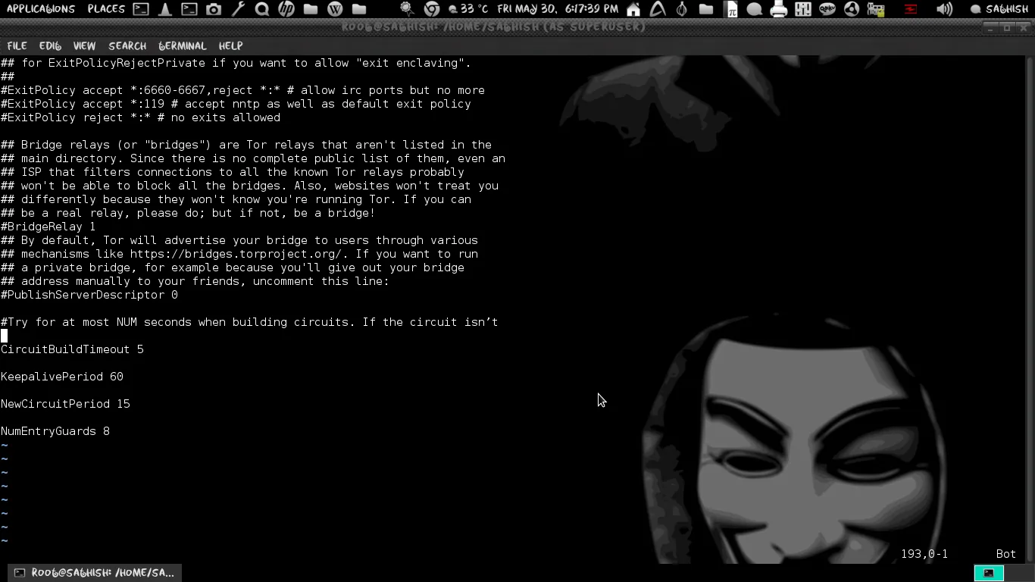Open the folder icon beside the Tor onion
This screenshot has height=582, width=1035.
click(x=706, y=9)
